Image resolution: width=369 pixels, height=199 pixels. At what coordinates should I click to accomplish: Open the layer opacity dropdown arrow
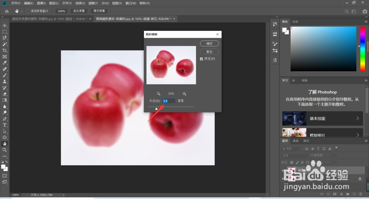335,156
